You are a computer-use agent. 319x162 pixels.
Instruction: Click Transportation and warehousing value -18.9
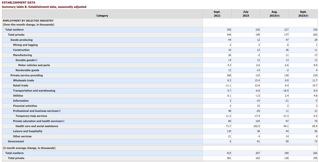285,91
